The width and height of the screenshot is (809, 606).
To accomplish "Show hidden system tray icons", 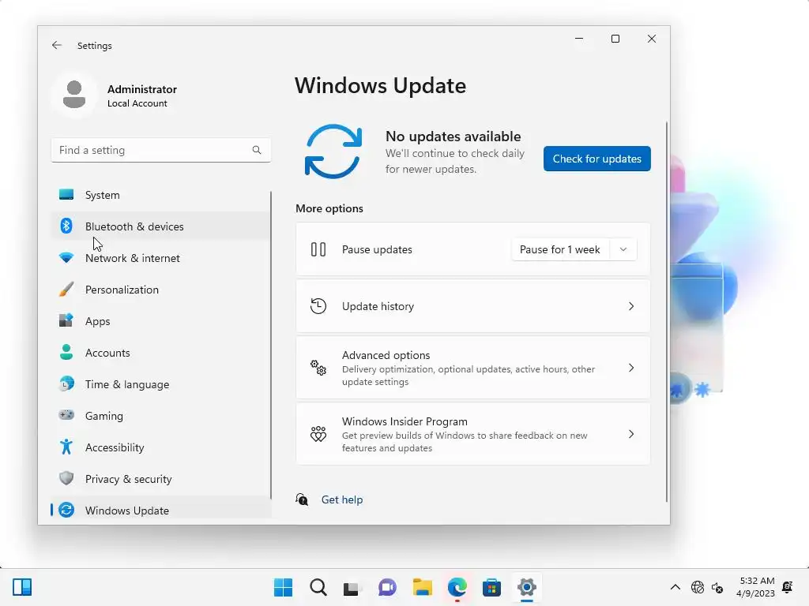I will tap(675, 587).
